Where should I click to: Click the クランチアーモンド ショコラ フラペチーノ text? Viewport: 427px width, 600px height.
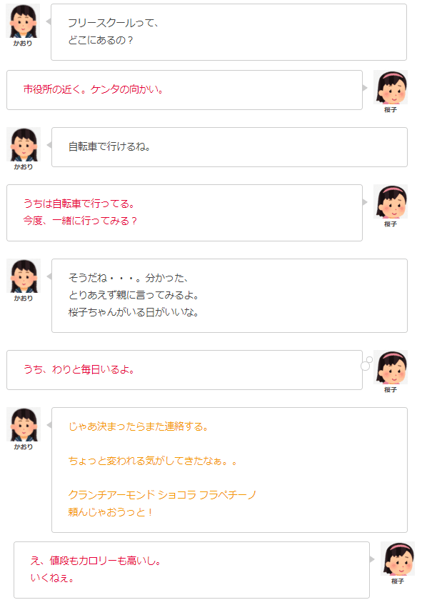162,495
